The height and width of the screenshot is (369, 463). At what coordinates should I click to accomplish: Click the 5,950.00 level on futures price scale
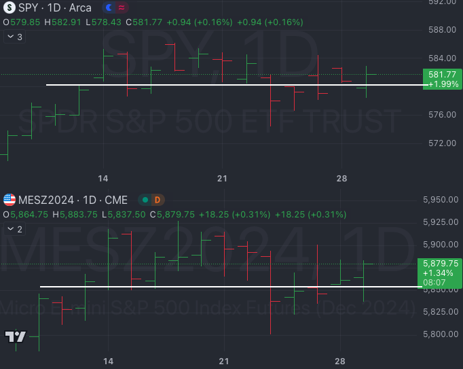[439, 200]
